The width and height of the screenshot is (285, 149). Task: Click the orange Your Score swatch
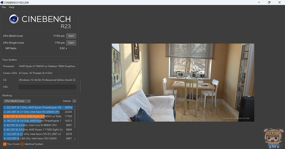(5, 144)
